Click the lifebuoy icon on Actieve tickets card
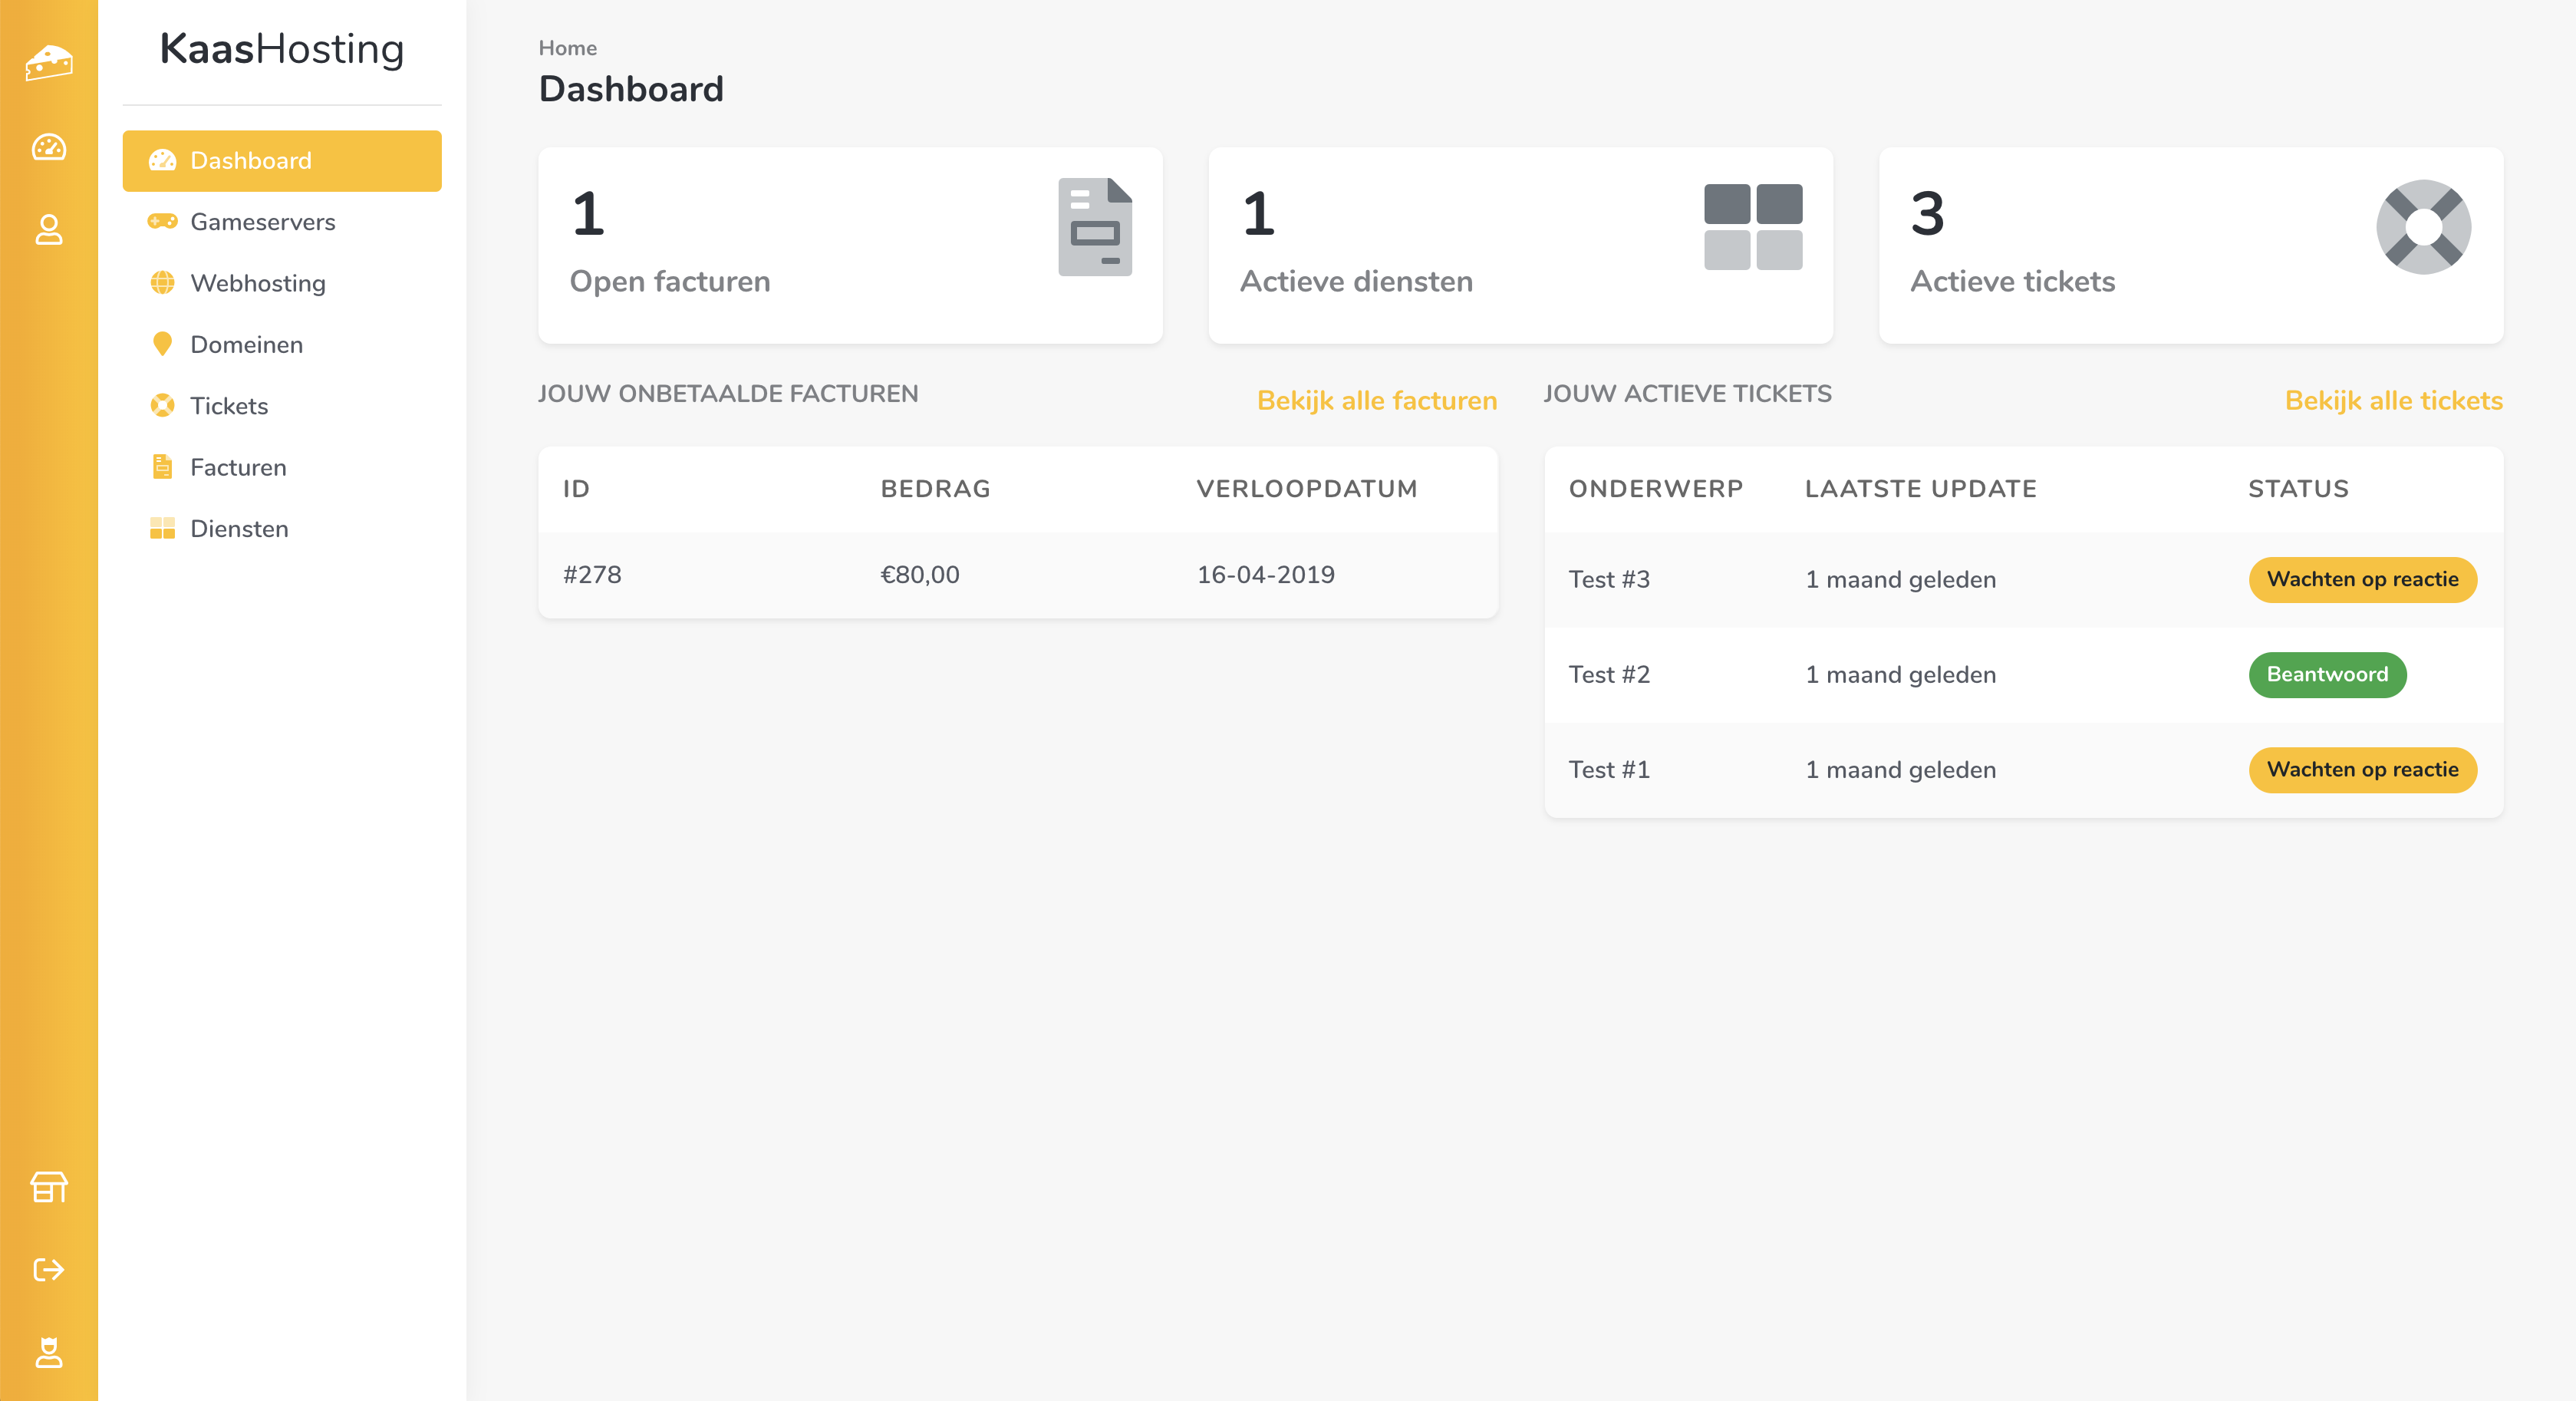 pos(2422,227)
